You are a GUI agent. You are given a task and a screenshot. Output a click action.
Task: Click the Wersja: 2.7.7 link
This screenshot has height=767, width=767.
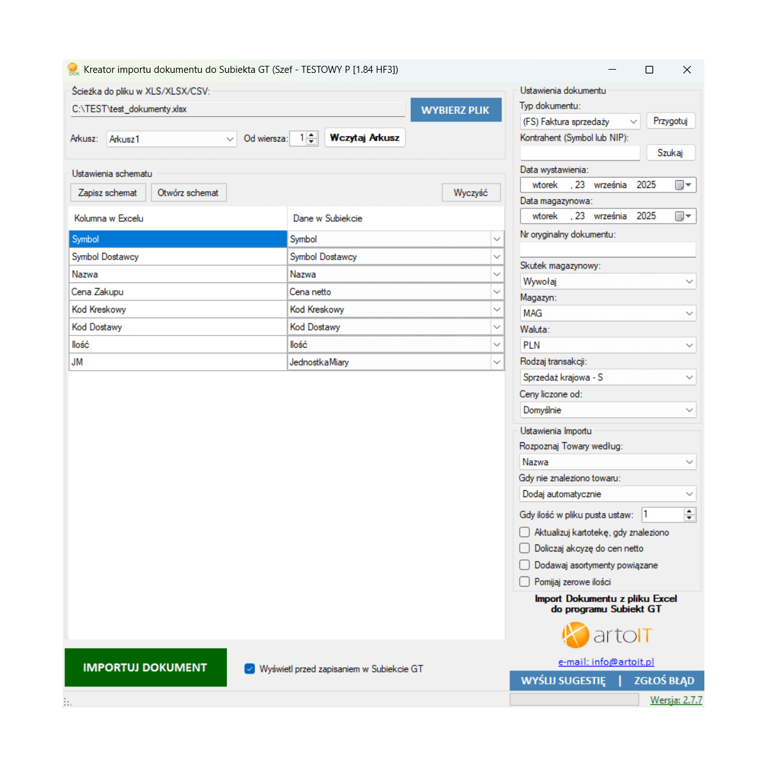click(676, 700)
